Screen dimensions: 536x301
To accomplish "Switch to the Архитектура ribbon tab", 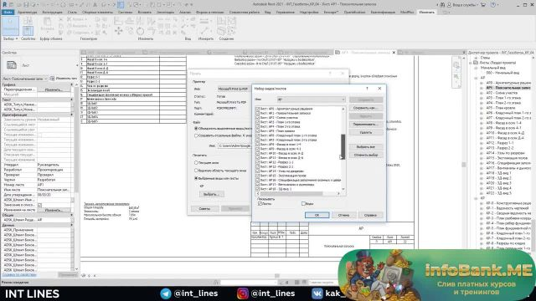I will coord(28,13).
